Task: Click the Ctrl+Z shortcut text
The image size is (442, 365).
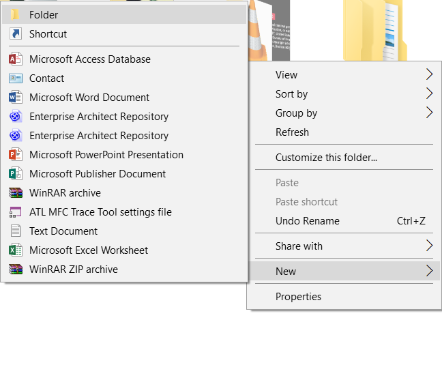Action: click(411, 220)
